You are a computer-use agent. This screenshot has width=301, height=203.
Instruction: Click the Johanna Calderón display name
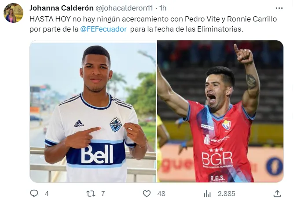[x=62, y=8]
